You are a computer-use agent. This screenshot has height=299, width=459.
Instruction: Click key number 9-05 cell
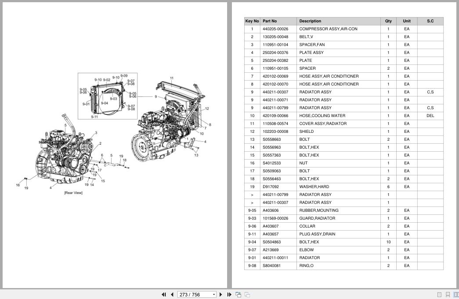(252, 210)
